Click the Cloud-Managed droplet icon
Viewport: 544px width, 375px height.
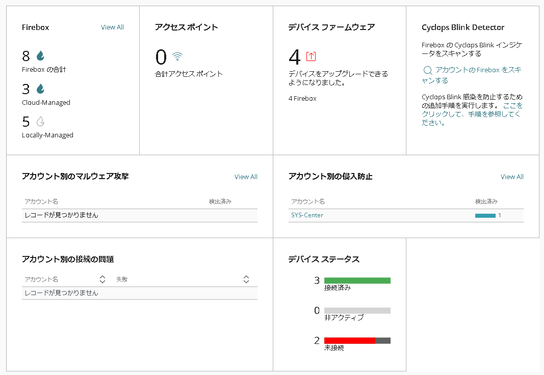tap(40, 89)
